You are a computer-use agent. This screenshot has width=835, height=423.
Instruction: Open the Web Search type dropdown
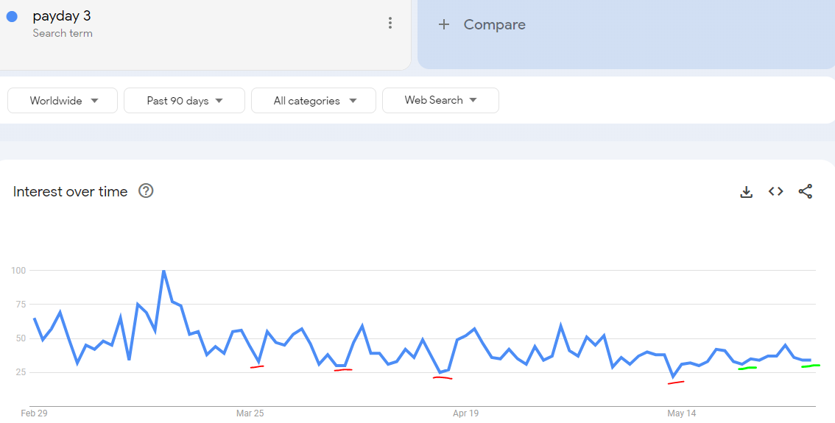click(x=440, y=100)
